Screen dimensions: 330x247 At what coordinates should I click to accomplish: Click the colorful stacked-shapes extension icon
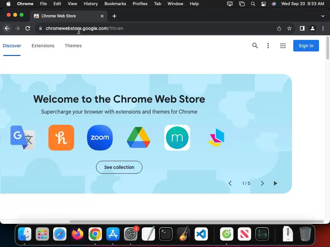[216, 138]
